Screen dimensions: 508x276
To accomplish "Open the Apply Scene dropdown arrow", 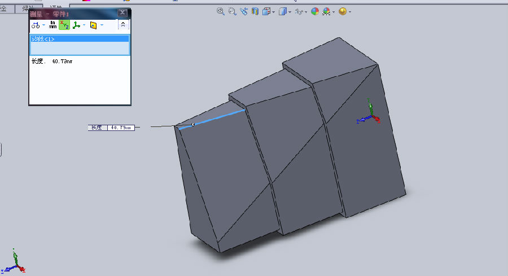I will 334,11.
